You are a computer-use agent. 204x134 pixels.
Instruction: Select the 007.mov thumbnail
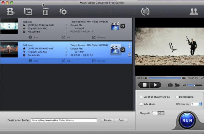pyautogui.click(x=9, y=49)
